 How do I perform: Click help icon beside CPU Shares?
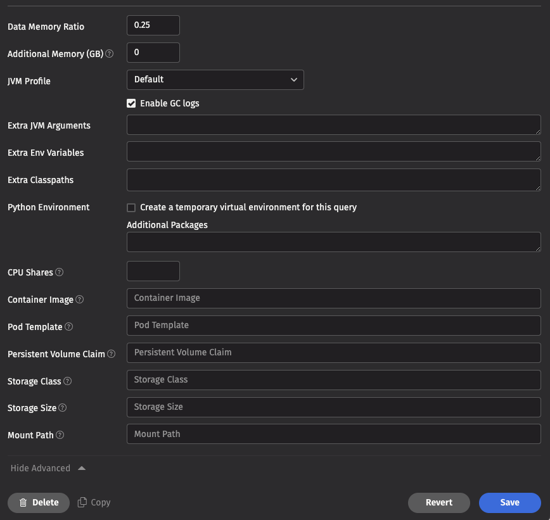pos(60,272)
